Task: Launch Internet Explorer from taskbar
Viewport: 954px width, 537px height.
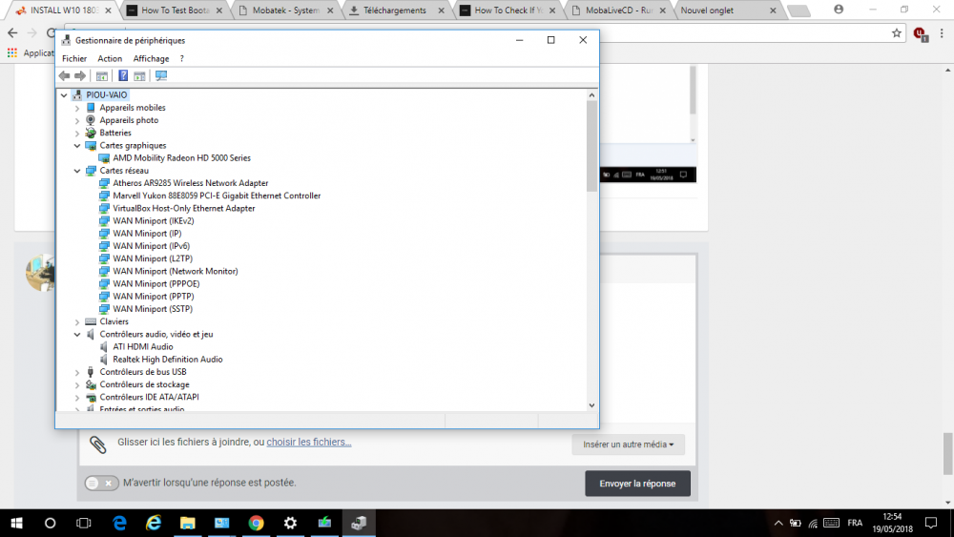Action: (x=154, y=523)
